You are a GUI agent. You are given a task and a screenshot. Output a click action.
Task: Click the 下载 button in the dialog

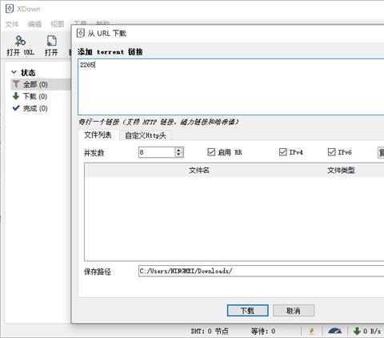point(247,311)
